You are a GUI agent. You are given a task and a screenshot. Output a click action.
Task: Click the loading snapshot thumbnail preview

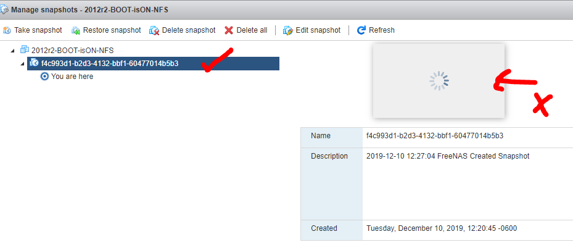(x=439, y=81)
